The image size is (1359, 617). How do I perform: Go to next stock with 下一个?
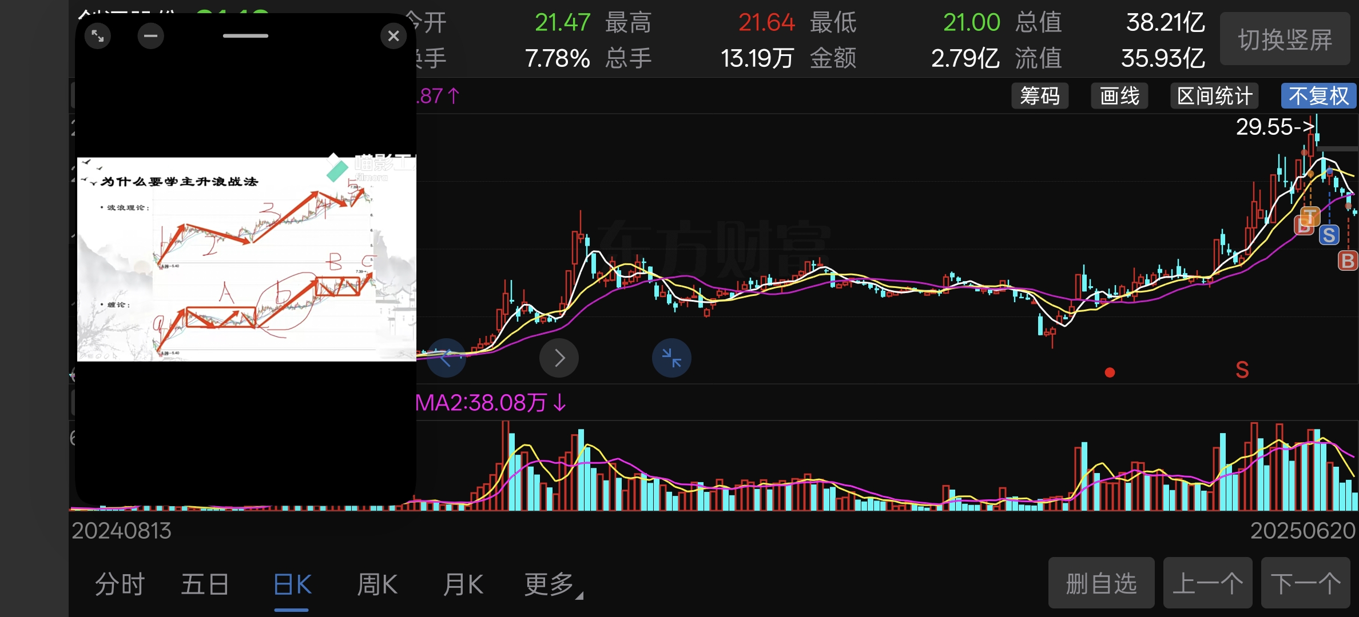coord(1306,583)
